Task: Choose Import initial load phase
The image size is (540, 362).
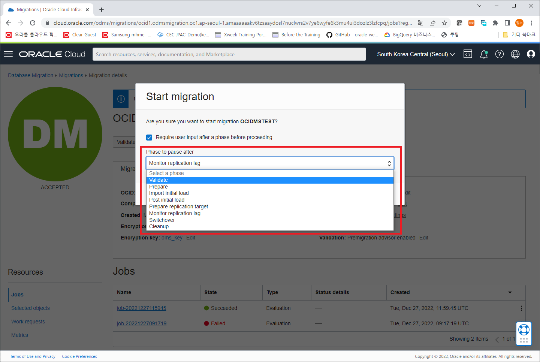Action: pyautogui.click(x=270, y=193)
